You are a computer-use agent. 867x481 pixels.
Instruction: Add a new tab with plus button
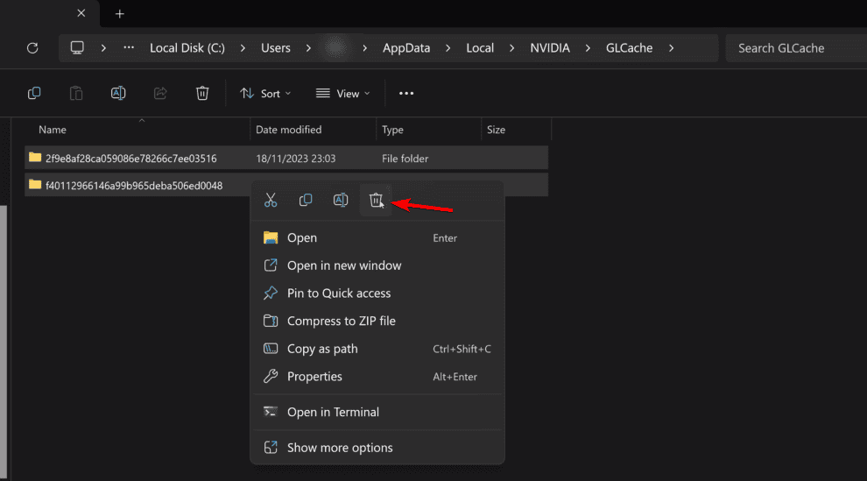pos(119,14)
